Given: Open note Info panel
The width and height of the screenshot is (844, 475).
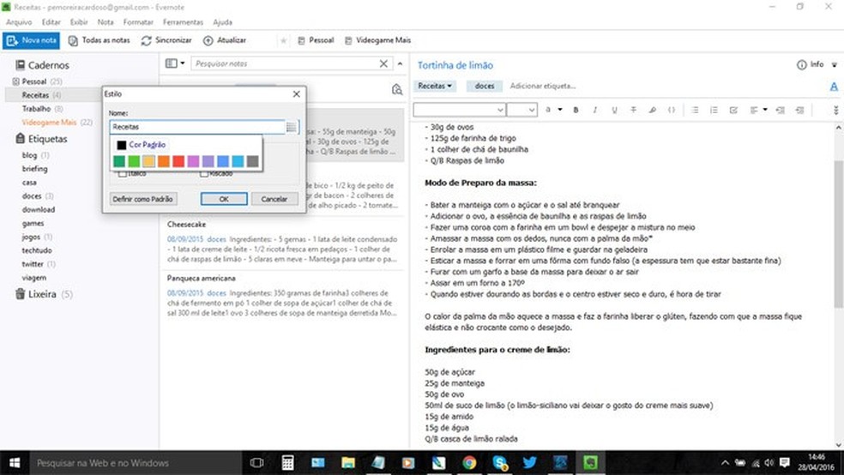Looking at the screenshot, I should [x=810, y=64].
